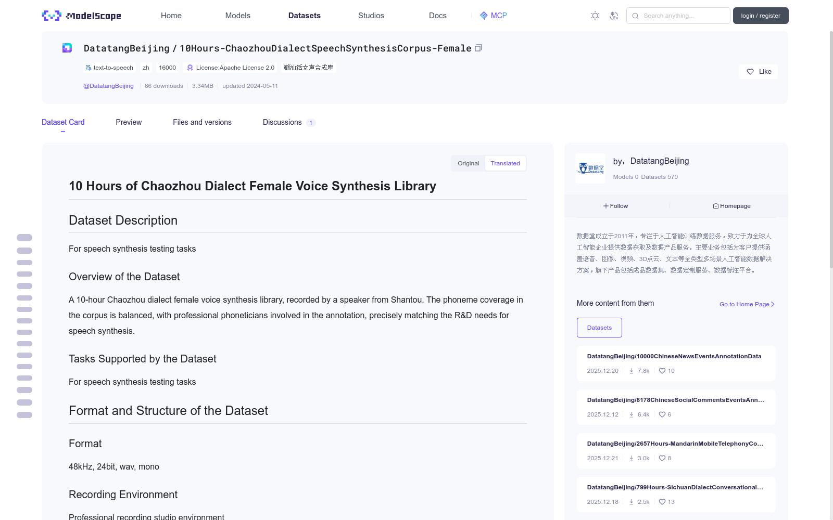Open 8178ChineseSocialCommentsEvents dataset
This screenshot has height=520, width=833.
coord(676,400)
